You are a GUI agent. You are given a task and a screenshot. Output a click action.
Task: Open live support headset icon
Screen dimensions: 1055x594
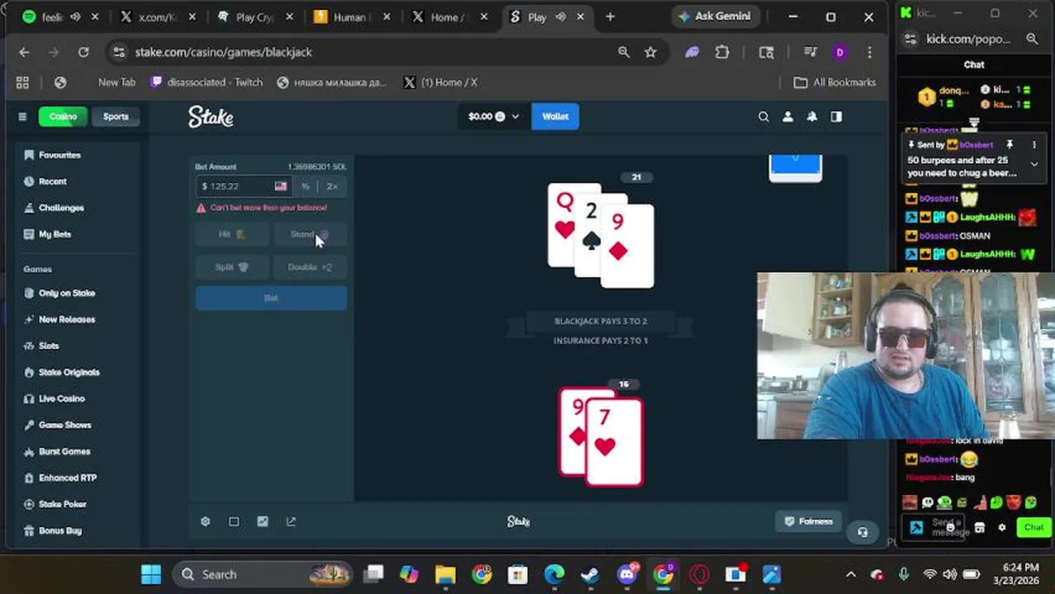click(863, 532)
